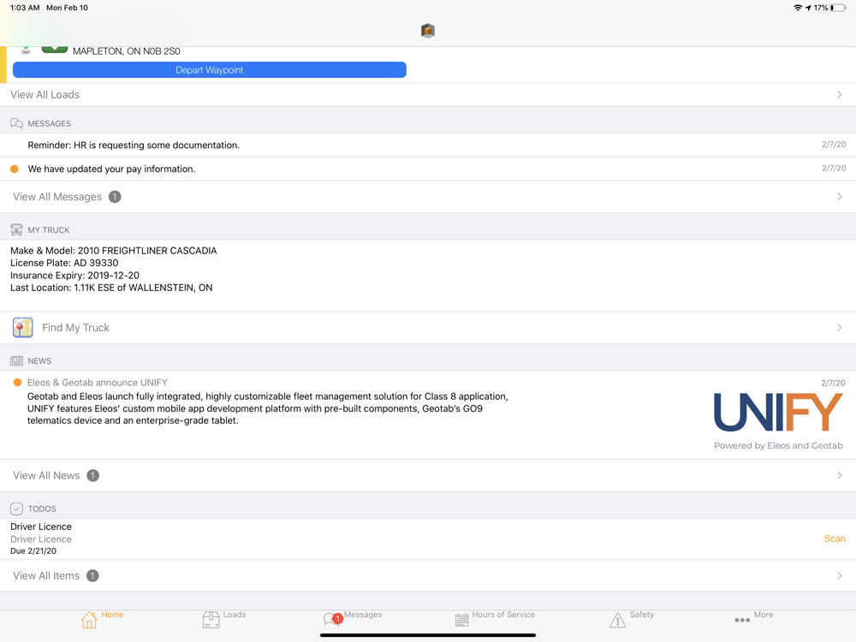Tap the View All Items count badge
Screen dimensions: 856x642
(x=92, y=576)
